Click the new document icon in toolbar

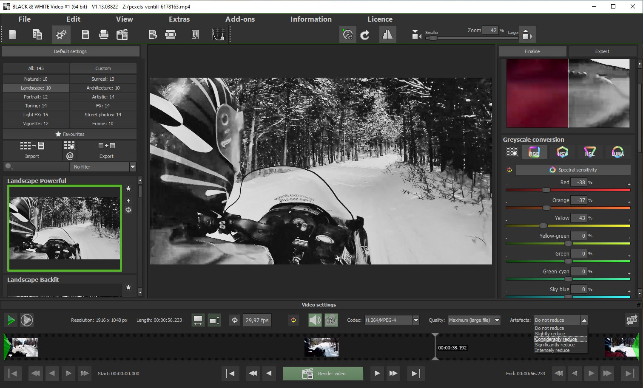point(13,34)
